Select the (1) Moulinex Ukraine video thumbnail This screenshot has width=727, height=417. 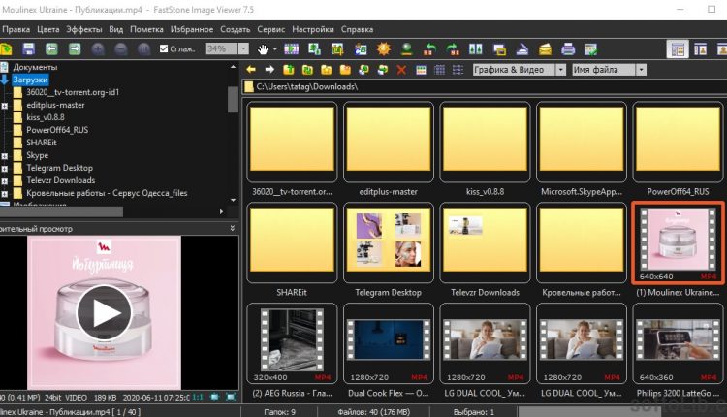click(678, 242)
